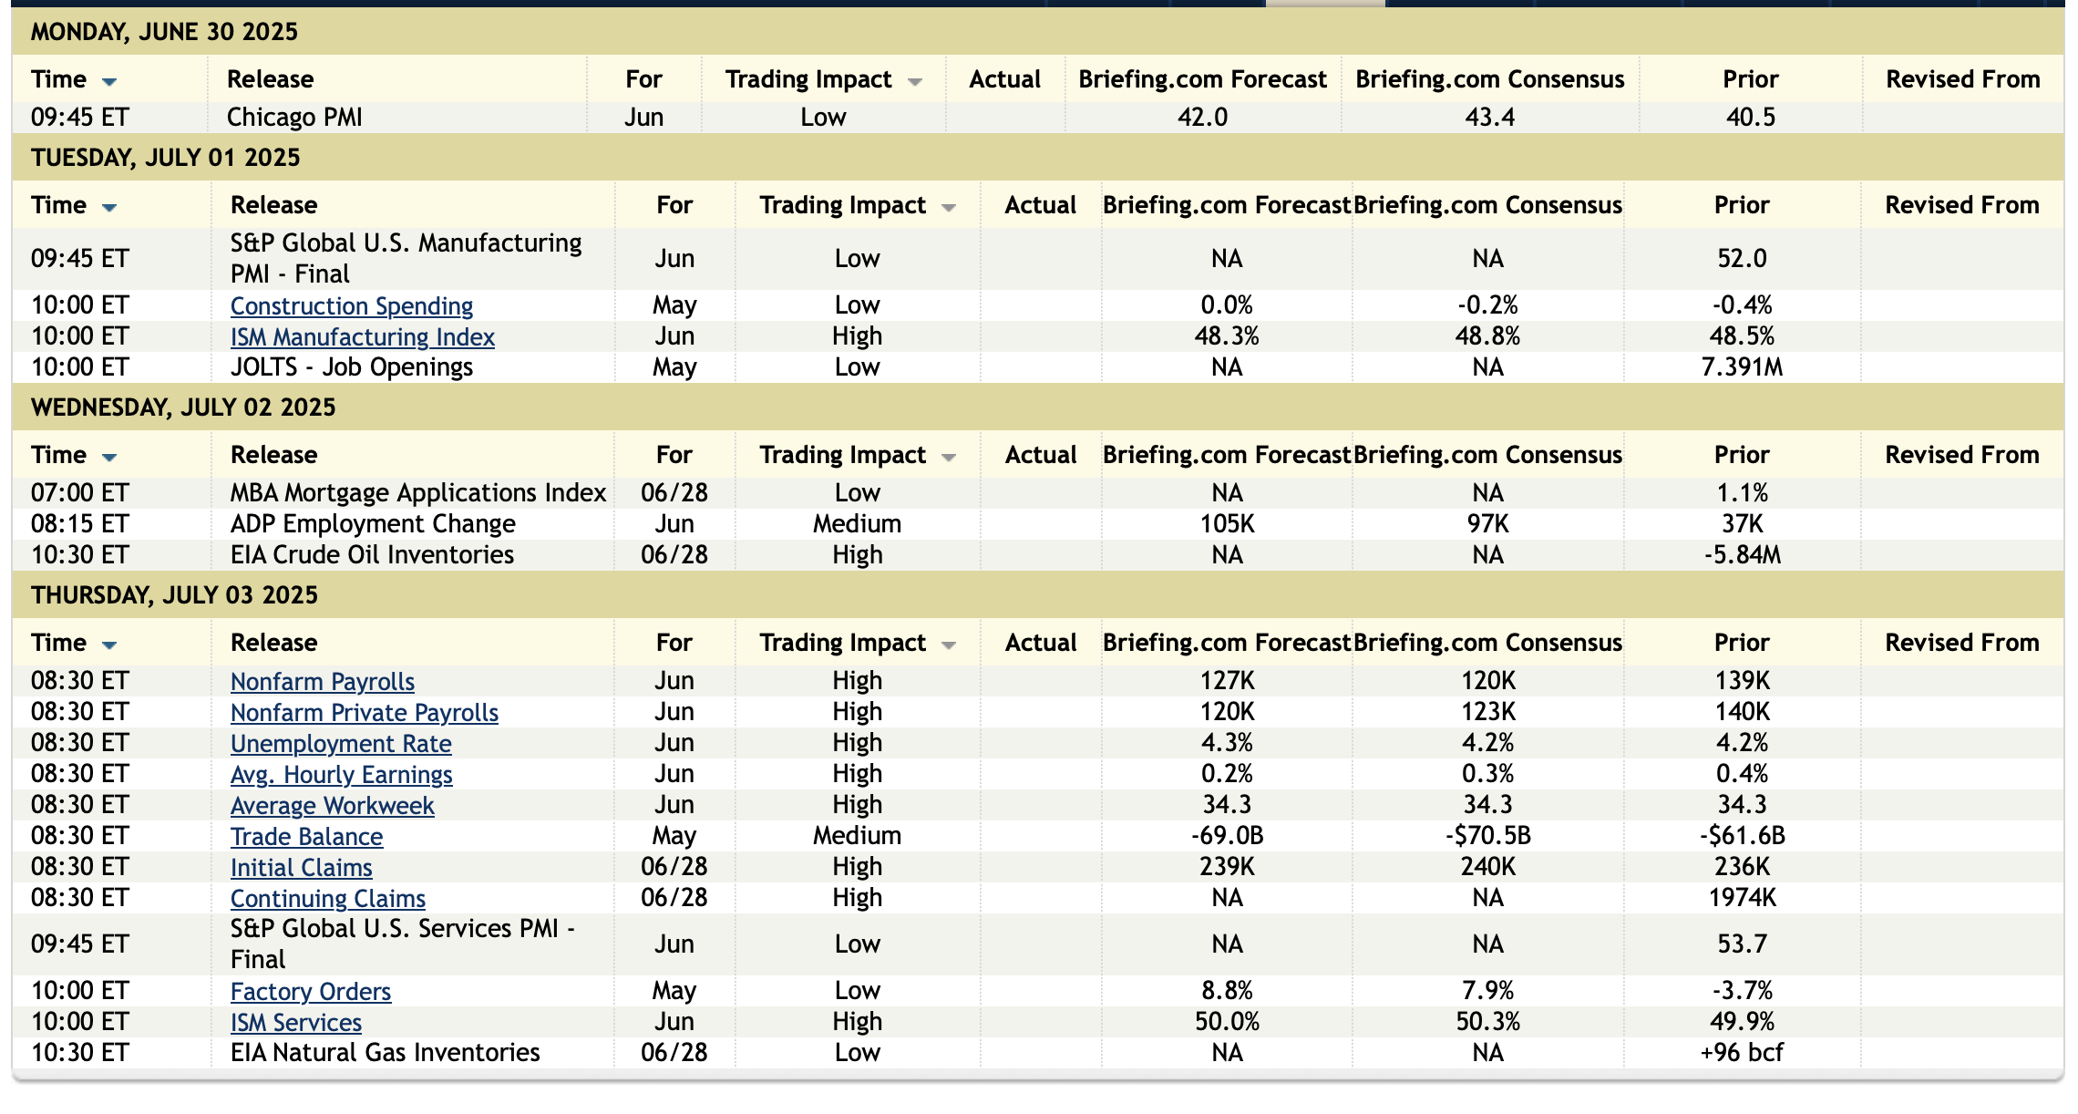The image size is (2078, 1114).
Task: Click the Avg. Hourly Earnings link
Action: pos(341,775)
